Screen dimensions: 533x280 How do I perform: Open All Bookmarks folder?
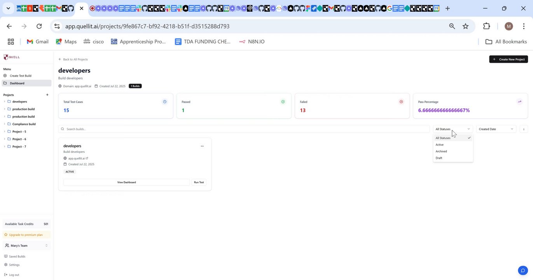click(506, 42)
